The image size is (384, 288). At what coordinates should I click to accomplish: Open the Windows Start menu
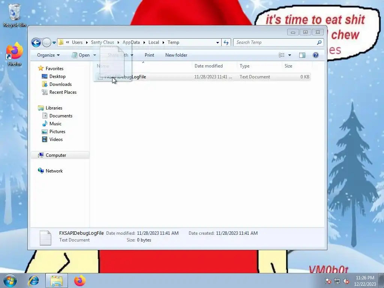tap(10, 280)
